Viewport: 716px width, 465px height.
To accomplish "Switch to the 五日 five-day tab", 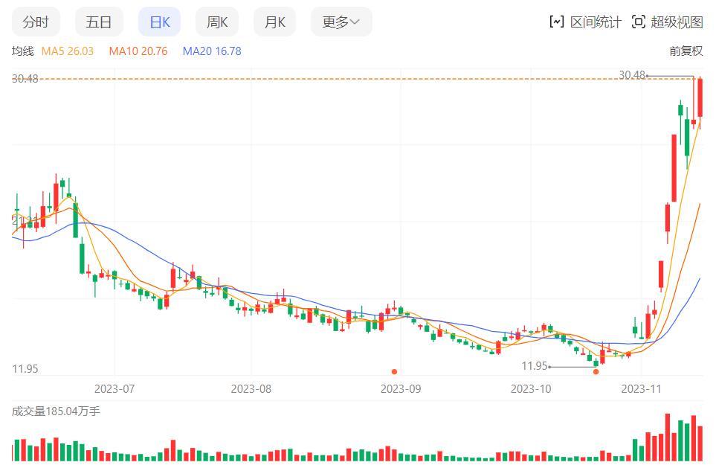I will (99, 22).
